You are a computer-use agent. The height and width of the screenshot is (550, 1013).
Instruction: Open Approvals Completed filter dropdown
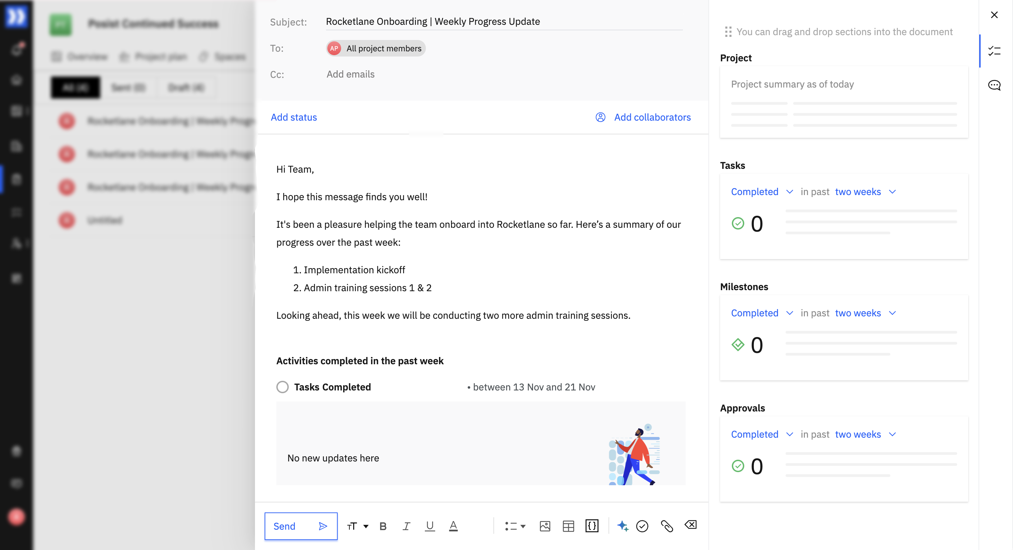tap(761, 434)
